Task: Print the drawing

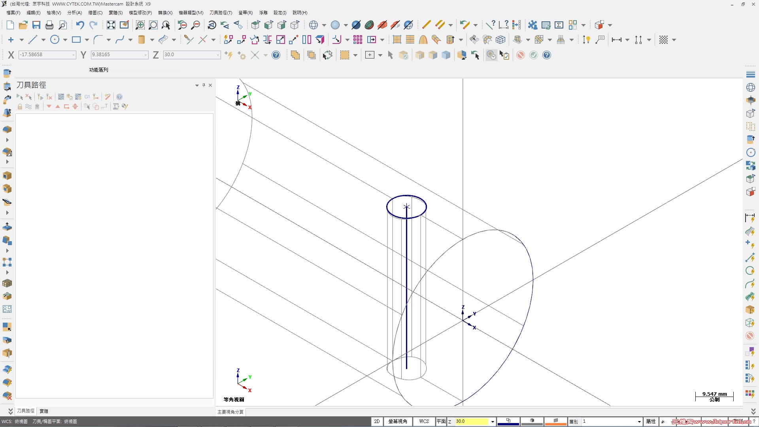Action: (x=49, y=25)
